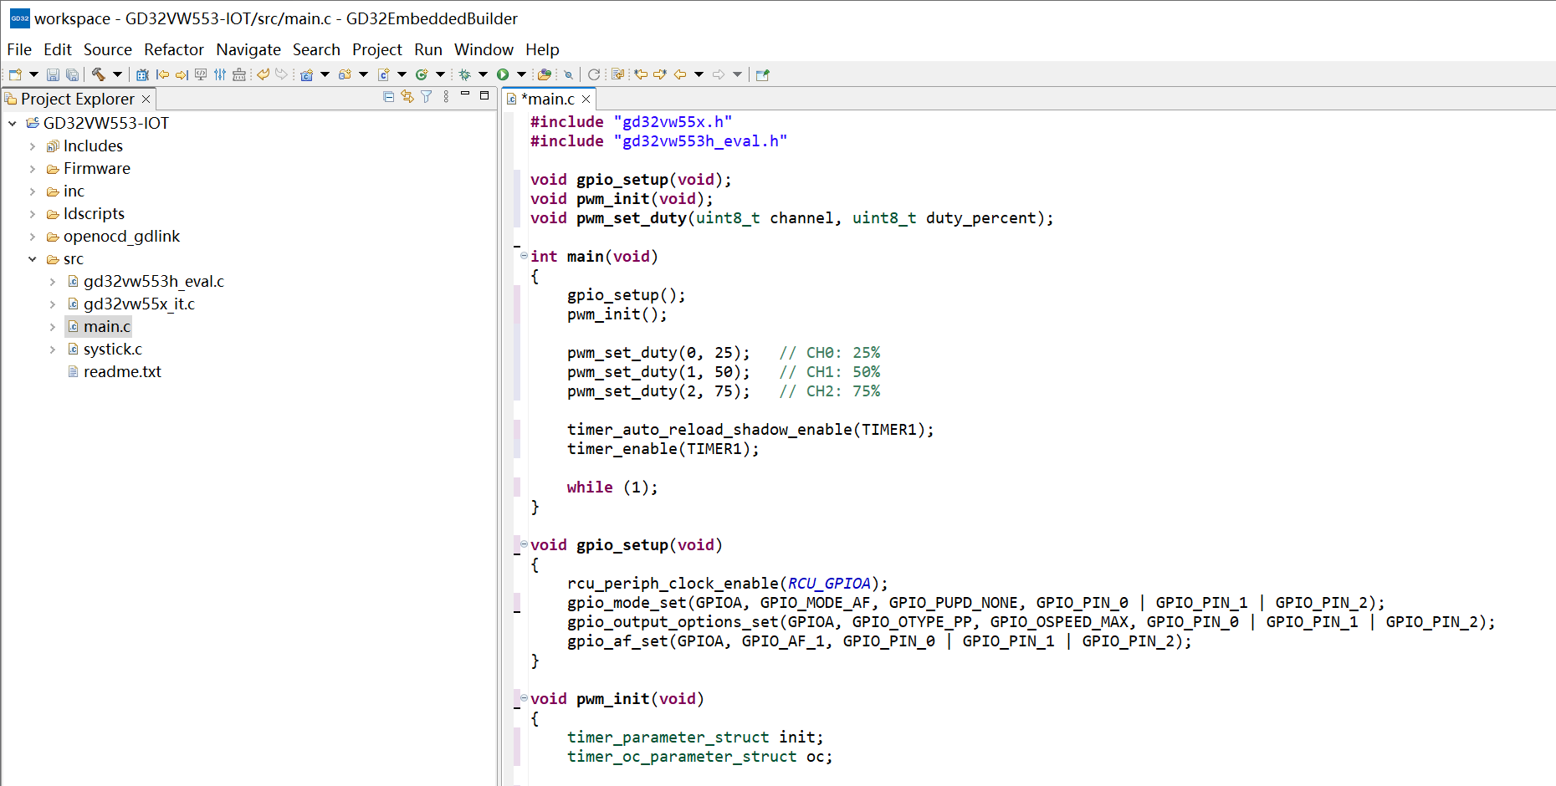Click the Open Element folder icon

coord(544,74)
